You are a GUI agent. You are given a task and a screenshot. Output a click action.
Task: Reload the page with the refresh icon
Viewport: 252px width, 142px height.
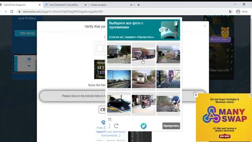tap(12, 11)
